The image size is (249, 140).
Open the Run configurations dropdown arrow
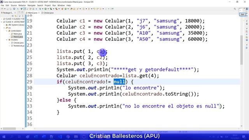[x=48, y=9]
